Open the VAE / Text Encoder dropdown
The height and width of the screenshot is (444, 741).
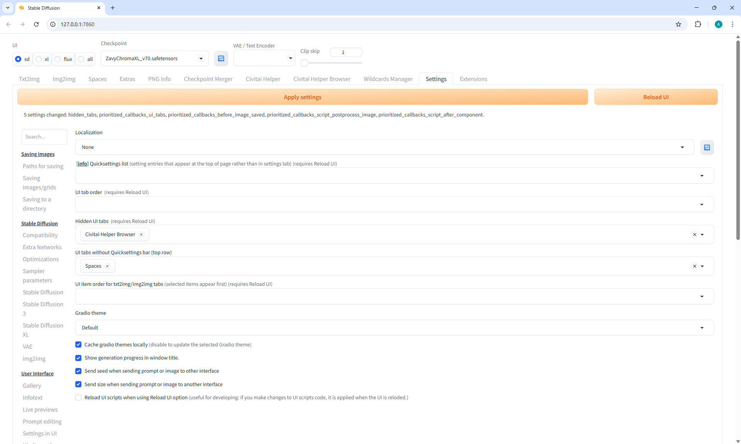tap(264, 58)
